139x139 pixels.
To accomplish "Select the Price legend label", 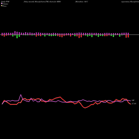I will tap(4, 6).
